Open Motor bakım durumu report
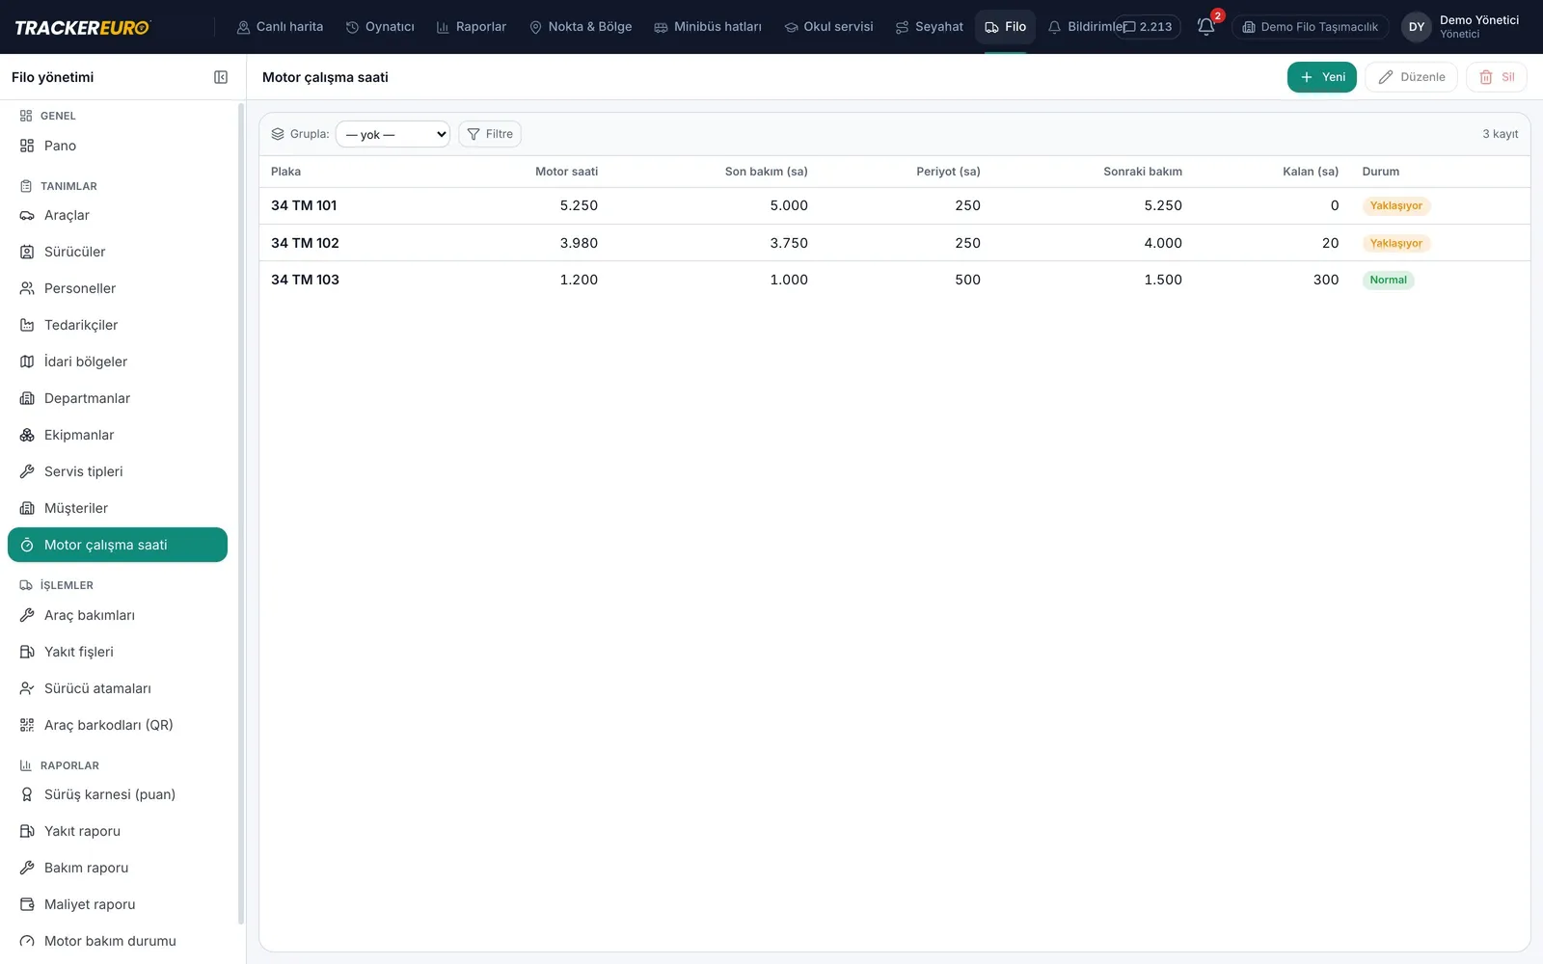1543x964 pixels. [x=118, y=941]
